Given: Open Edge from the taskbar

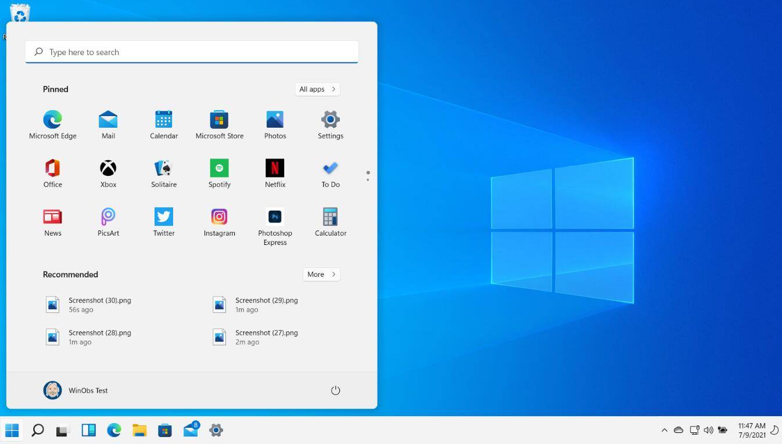Looking at the screenshot, I should tap(114, 430).
